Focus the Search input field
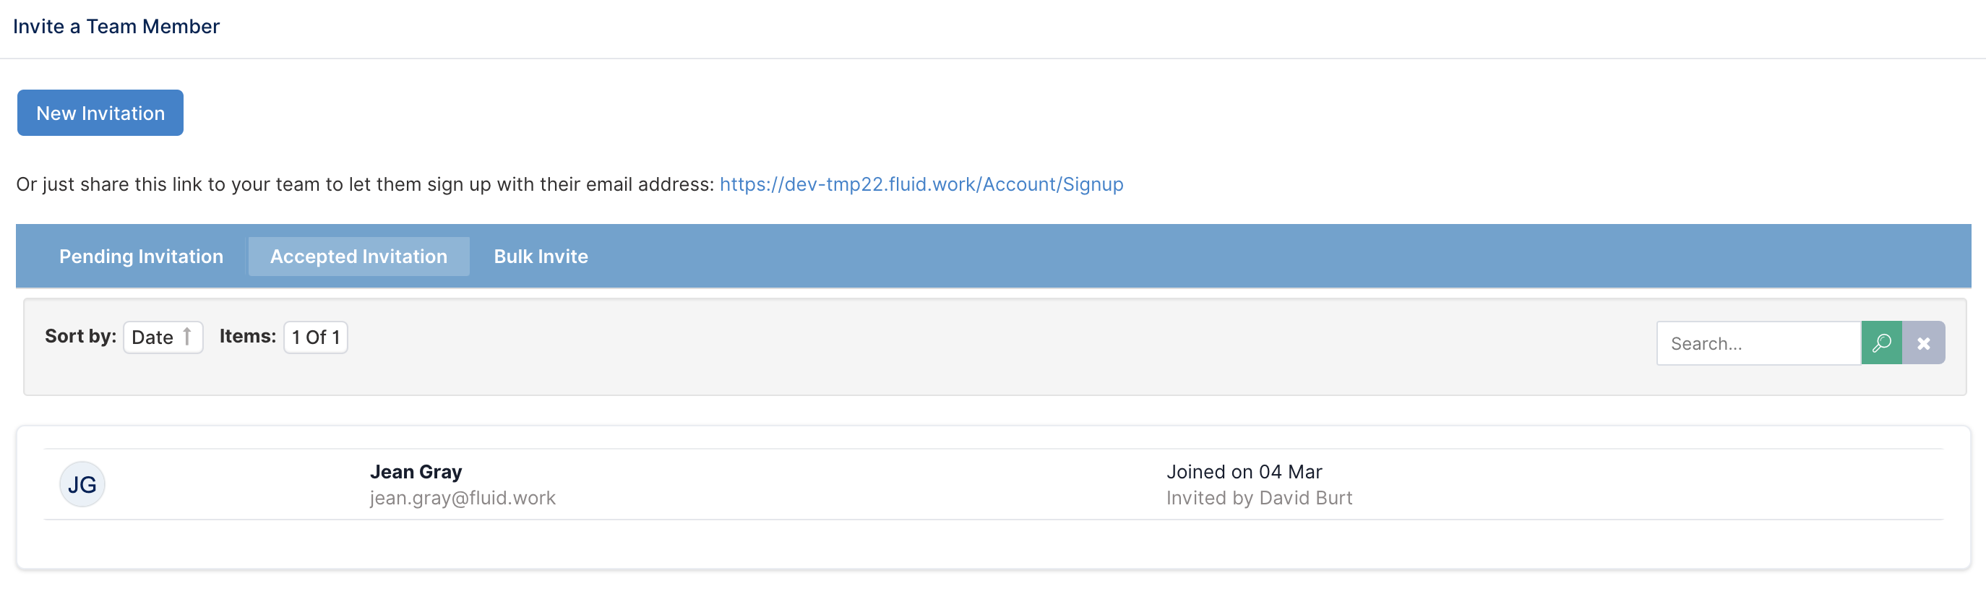The image size is (1986, 594). [1758, 343]
